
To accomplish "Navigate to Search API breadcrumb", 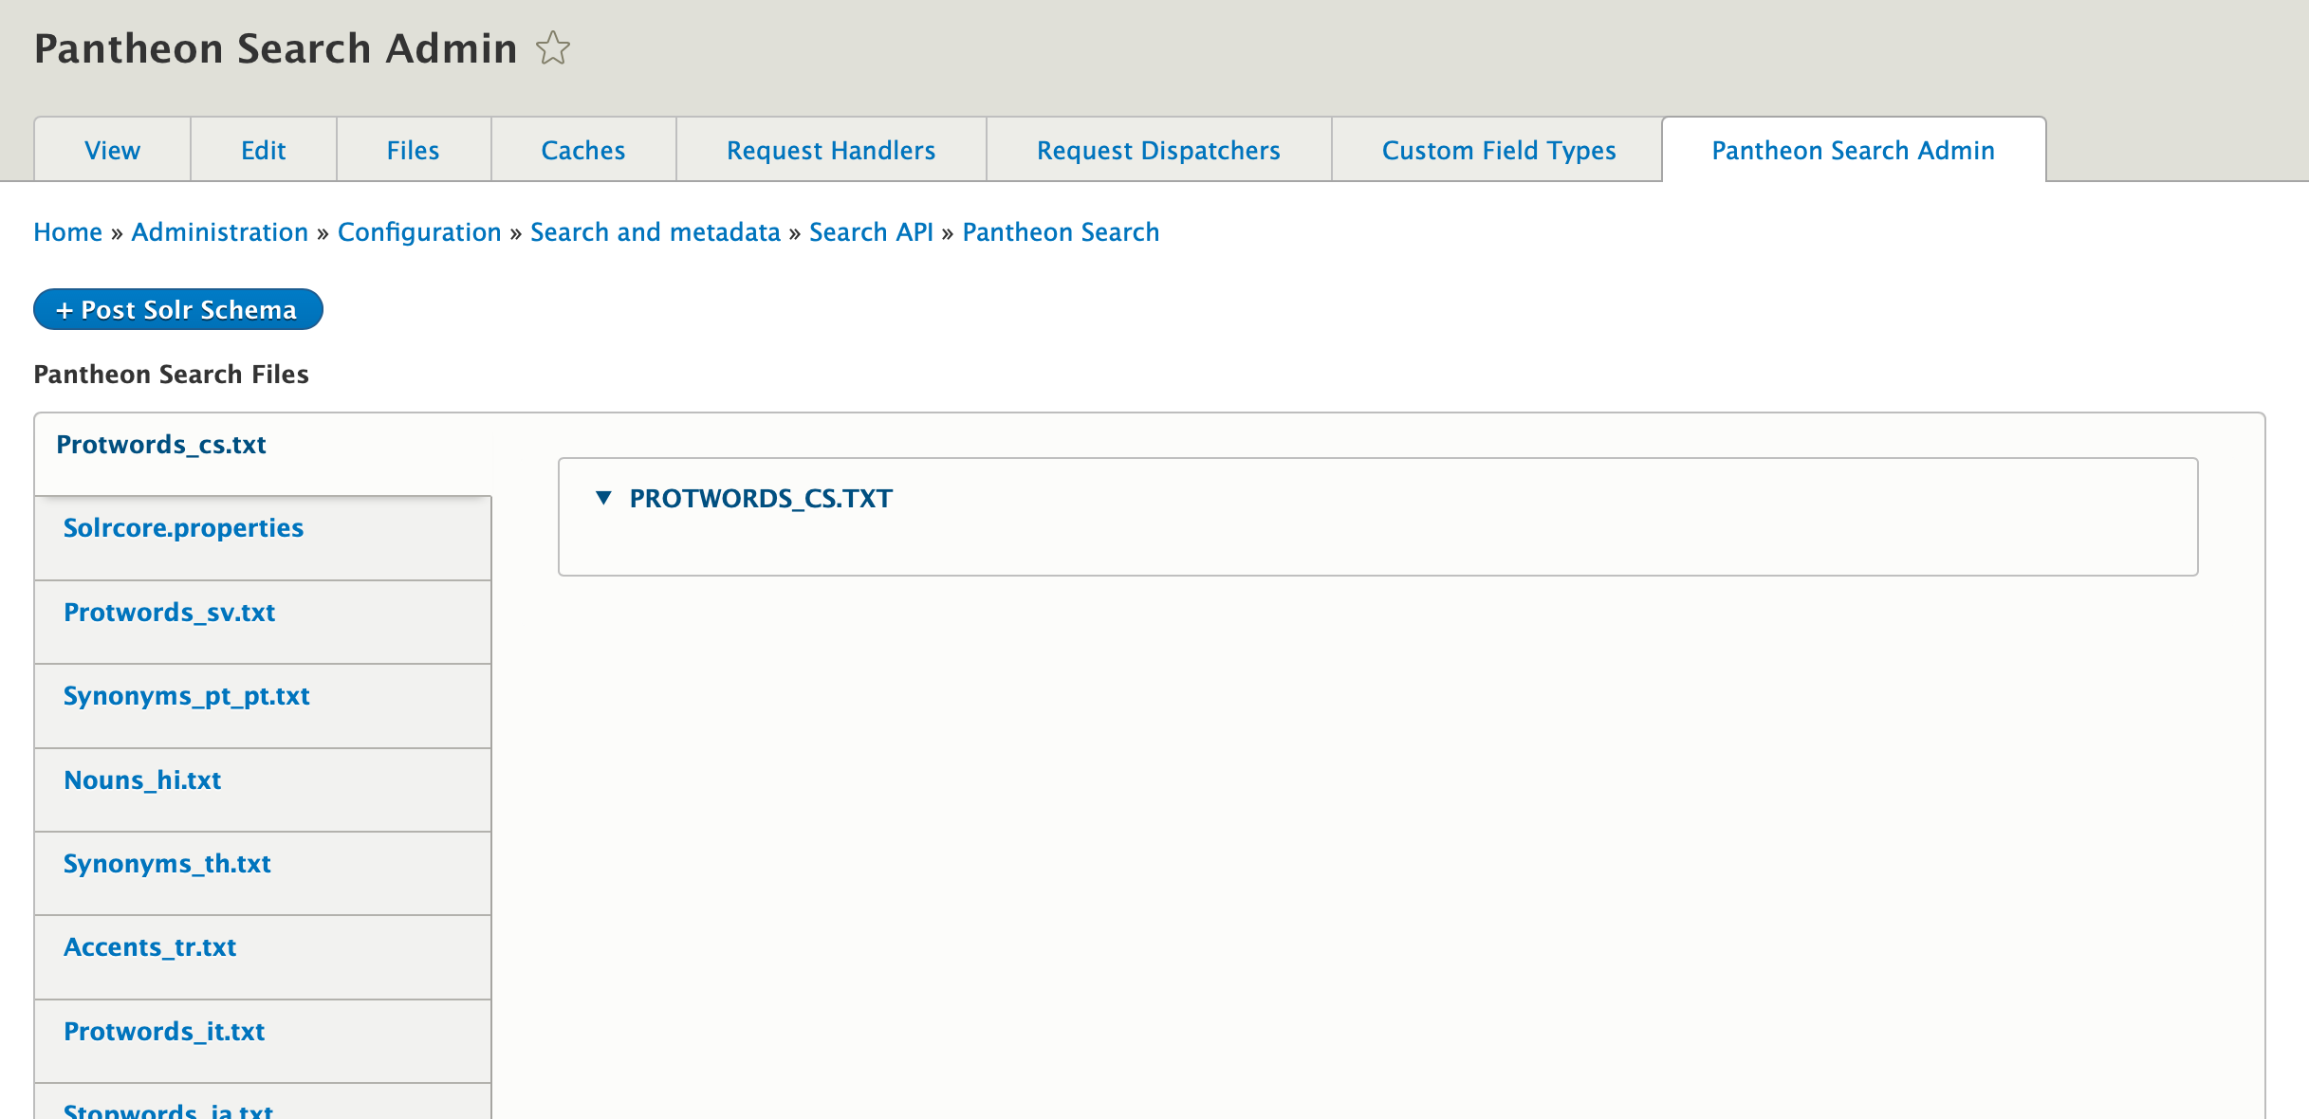I will pos(872,232).
